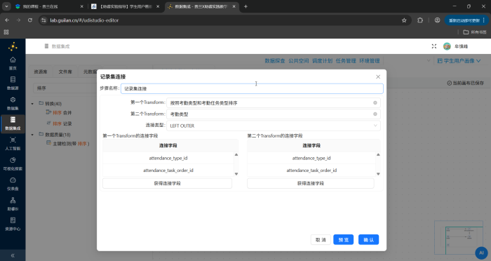The height and width of the screenshot is (261, 491).
Task: Toggle fullscreen with the expand arrows icon
Action: (434, 46)
